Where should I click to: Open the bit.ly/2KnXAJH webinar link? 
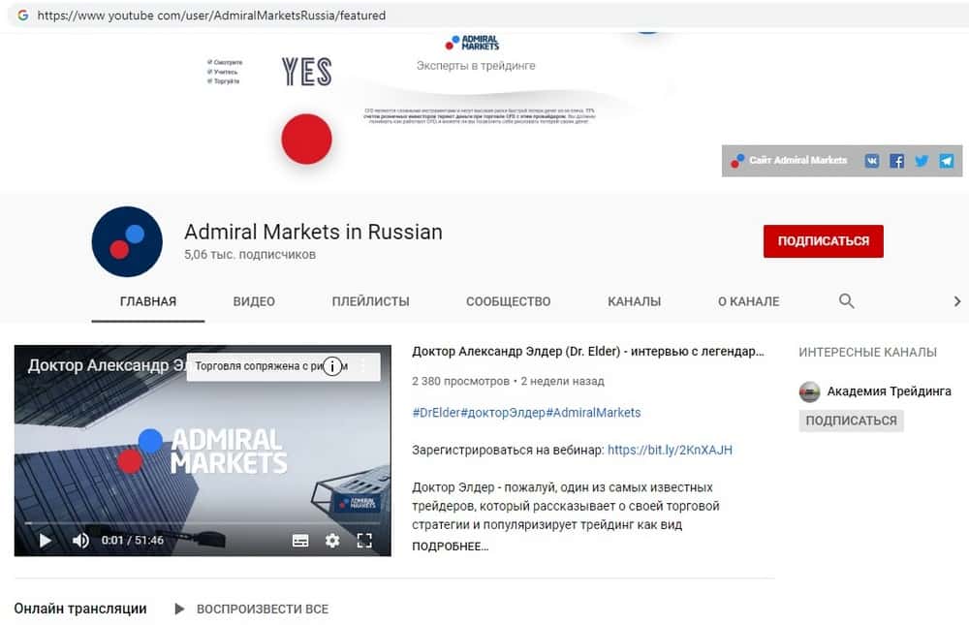tap(670, 450)
